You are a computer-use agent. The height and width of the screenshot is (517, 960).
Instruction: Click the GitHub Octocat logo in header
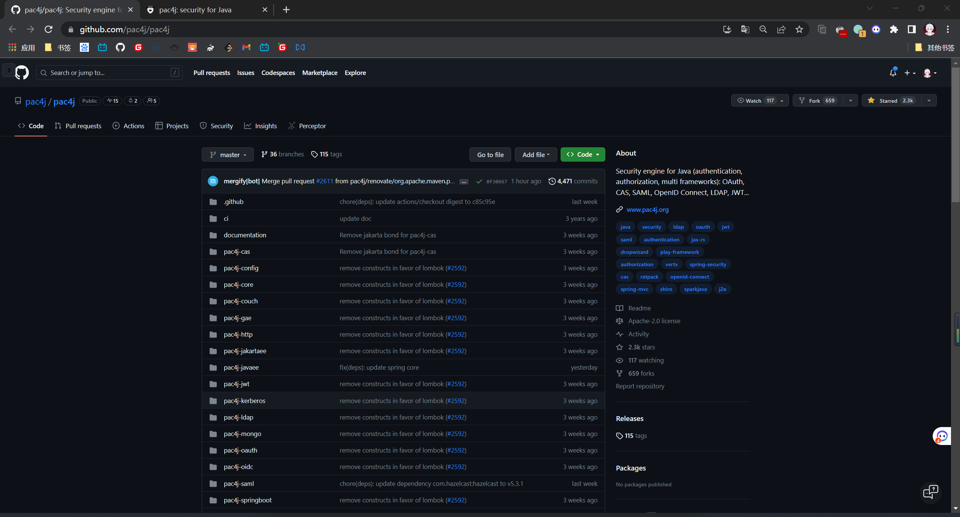click(22, 73)
